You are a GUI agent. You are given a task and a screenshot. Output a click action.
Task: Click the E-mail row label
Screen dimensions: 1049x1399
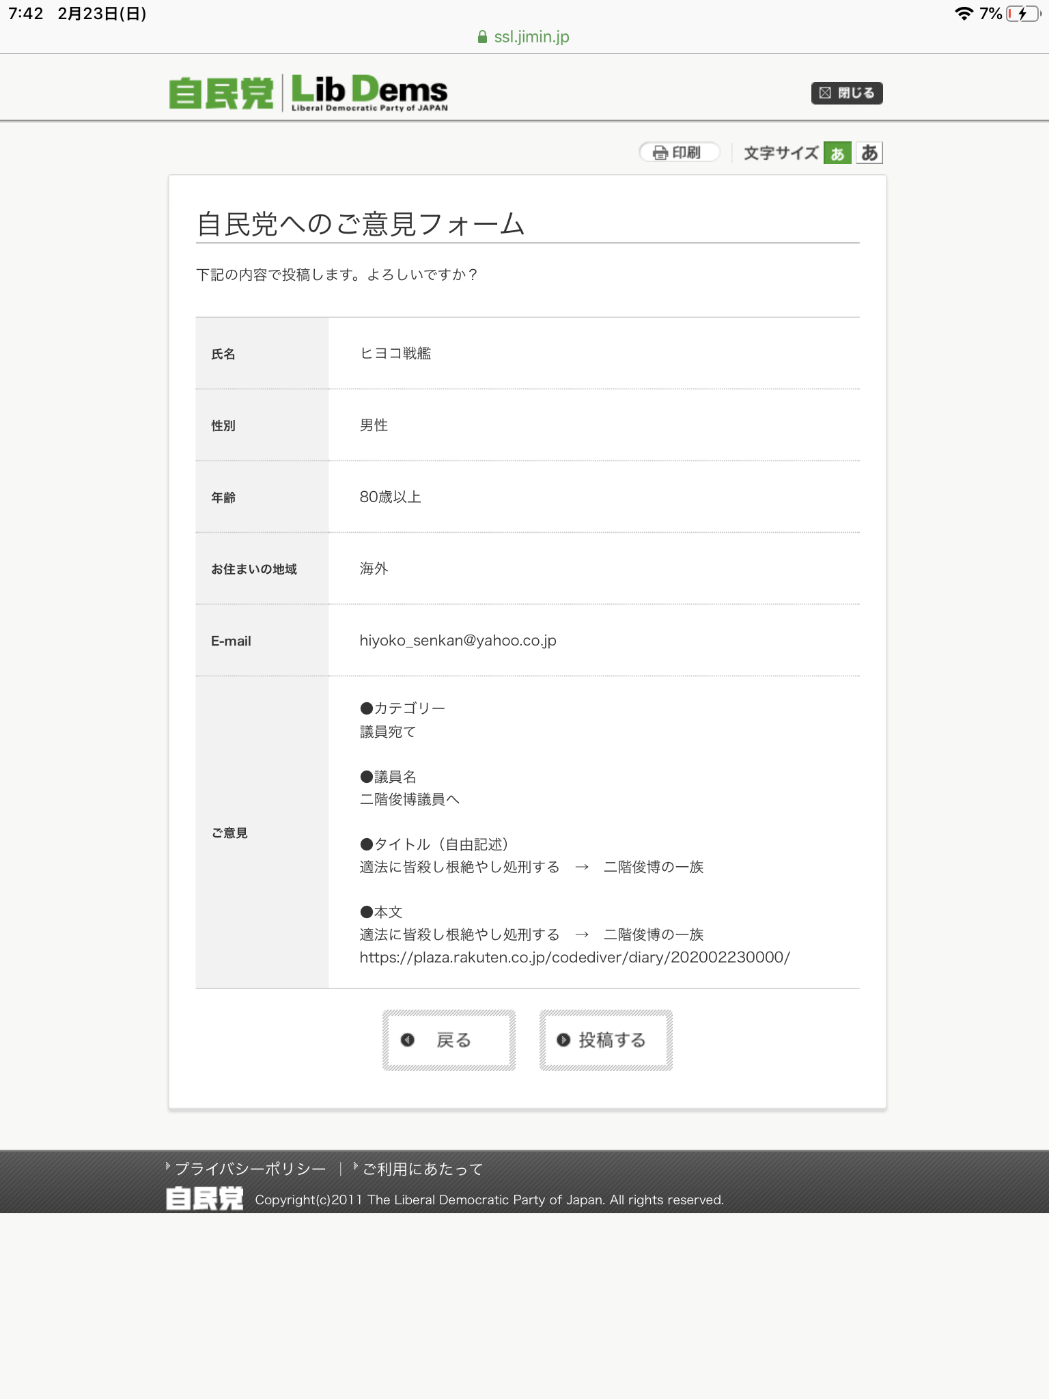(x=231, y=641)
